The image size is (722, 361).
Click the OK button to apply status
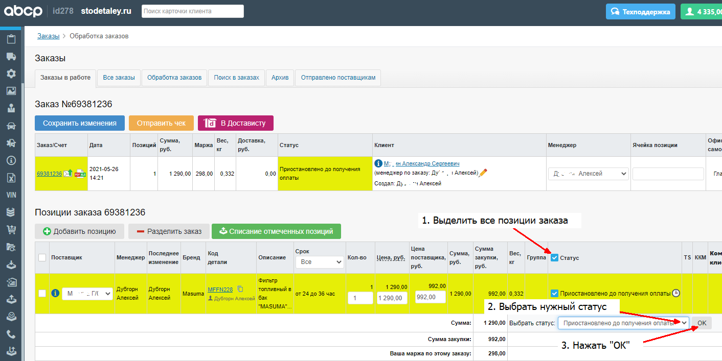coord(702,323)
